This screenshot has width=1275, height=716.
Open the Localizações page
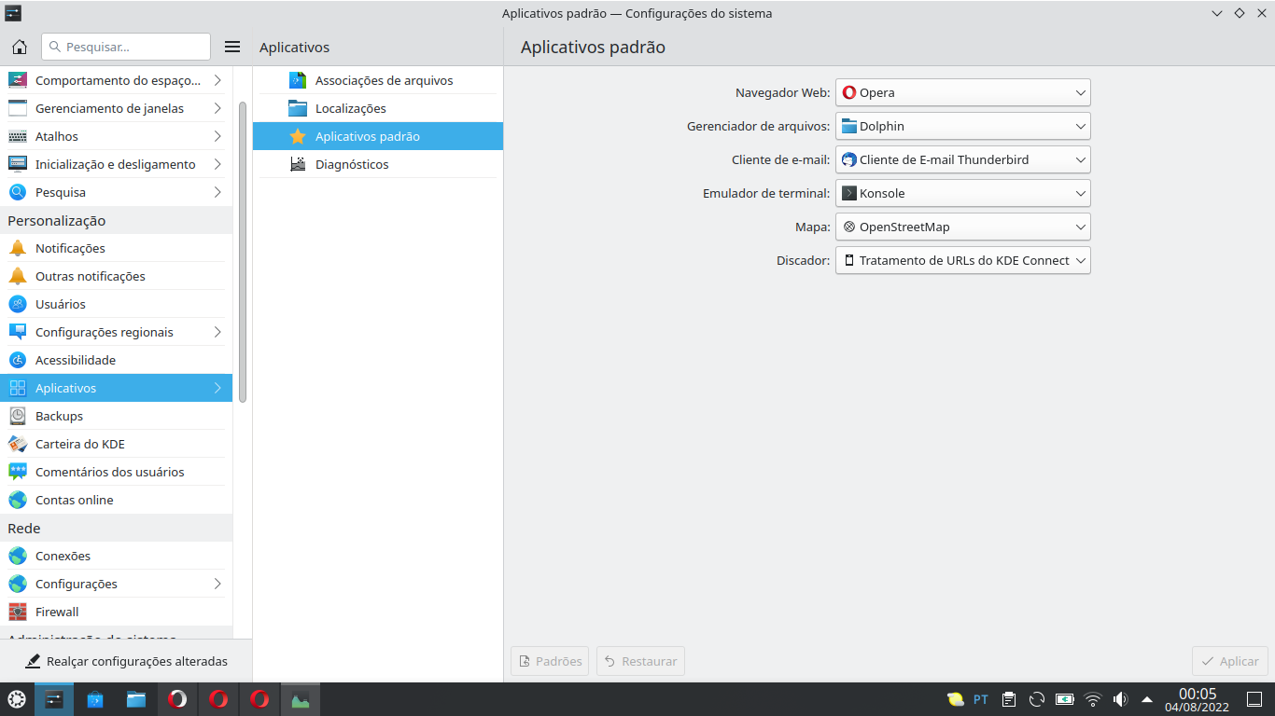point(378,108)
